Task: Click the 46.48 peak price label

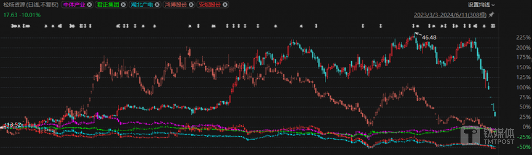Action: click(x=430, y=38)
